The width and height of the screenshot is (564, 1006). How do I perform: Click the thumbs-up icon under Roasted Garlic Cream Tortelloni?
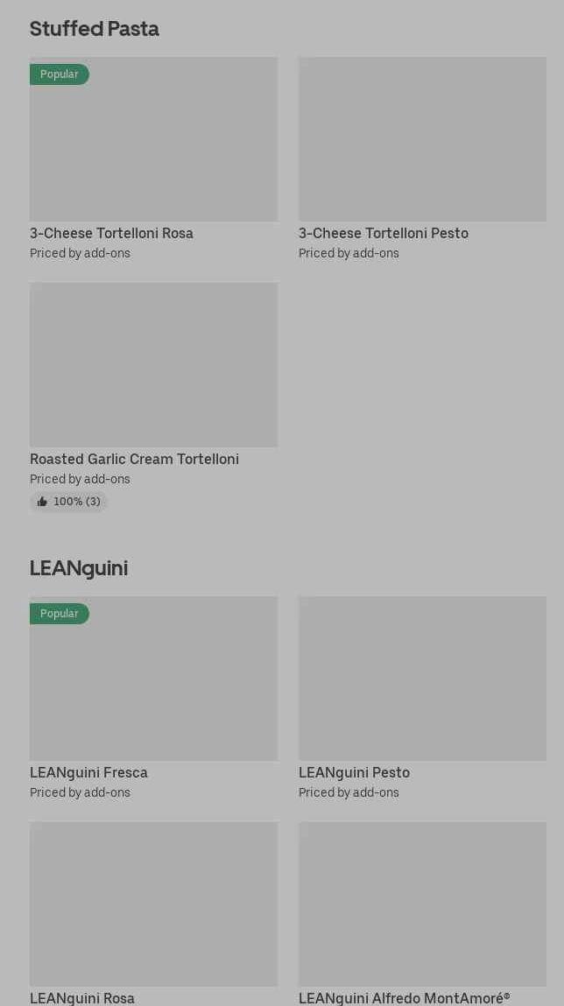(42, 502)
